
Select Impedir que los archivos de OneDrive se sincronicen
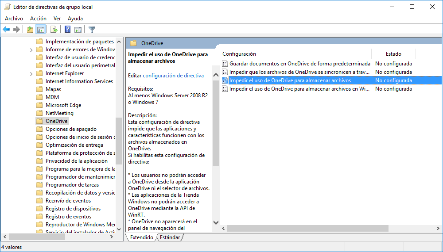[x=299, y=72]
